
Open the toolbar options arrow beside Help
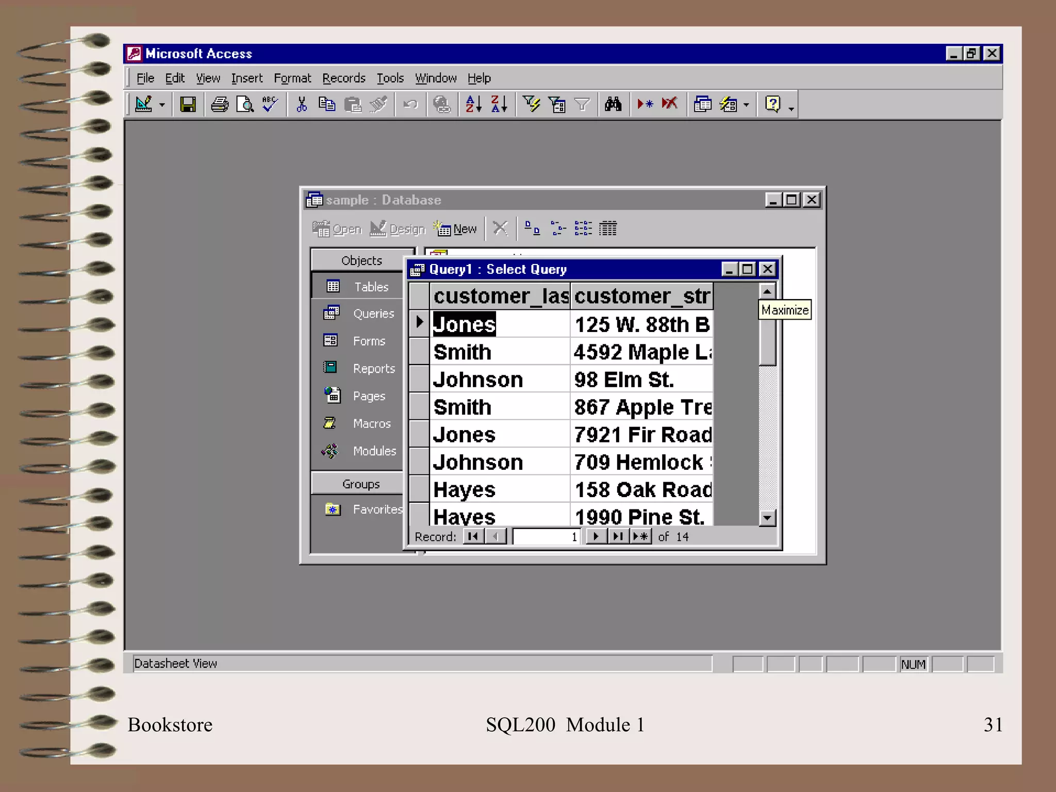tap(791, 108)
